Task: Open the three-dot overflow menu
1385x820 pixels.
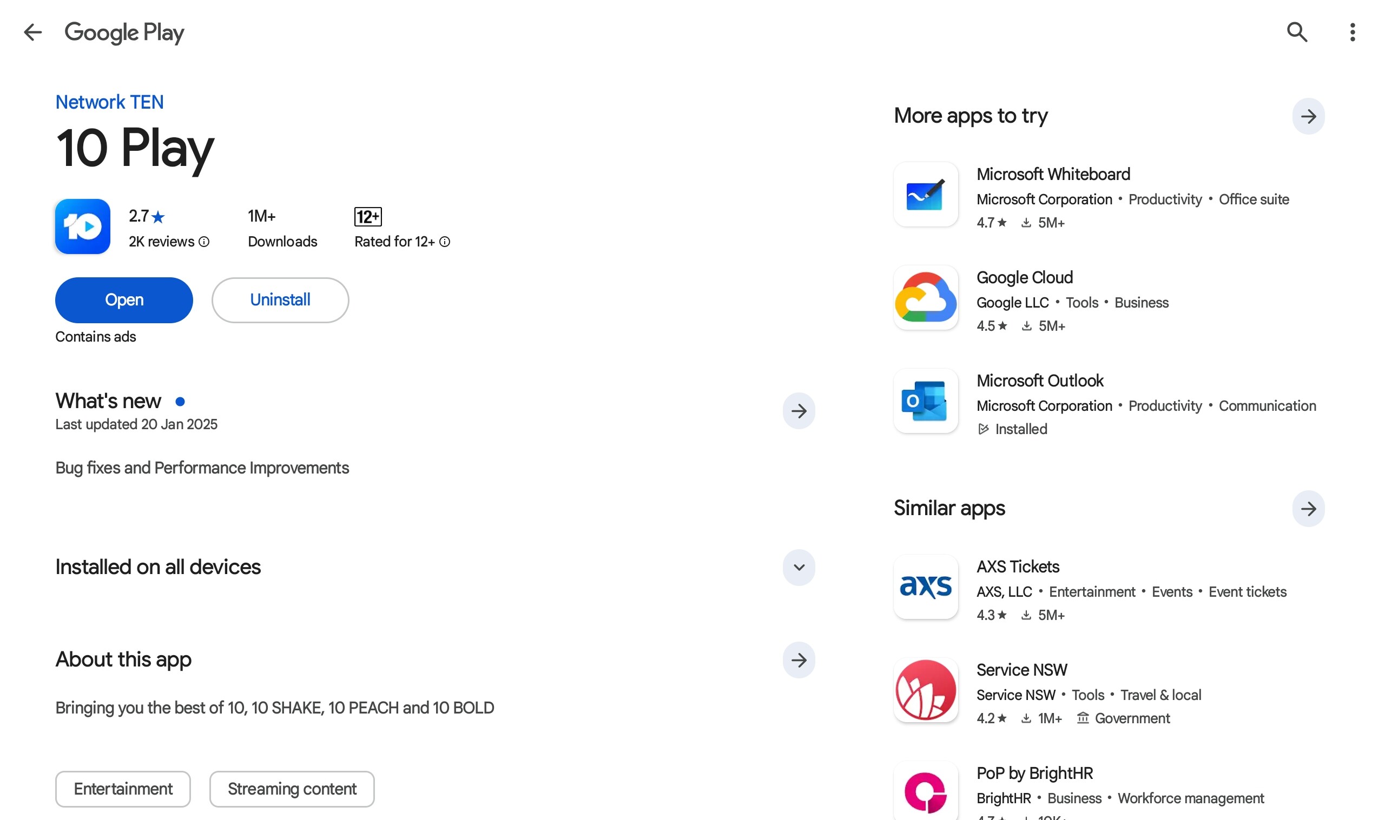Action: click(1353, 32)
